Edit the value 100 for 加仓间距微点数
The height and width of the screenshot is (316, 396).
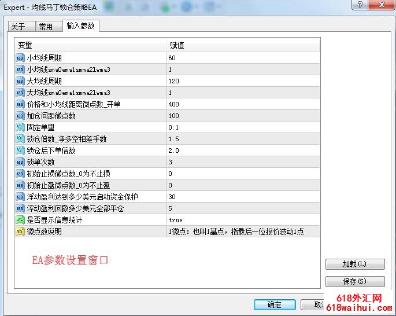[243, 116]
